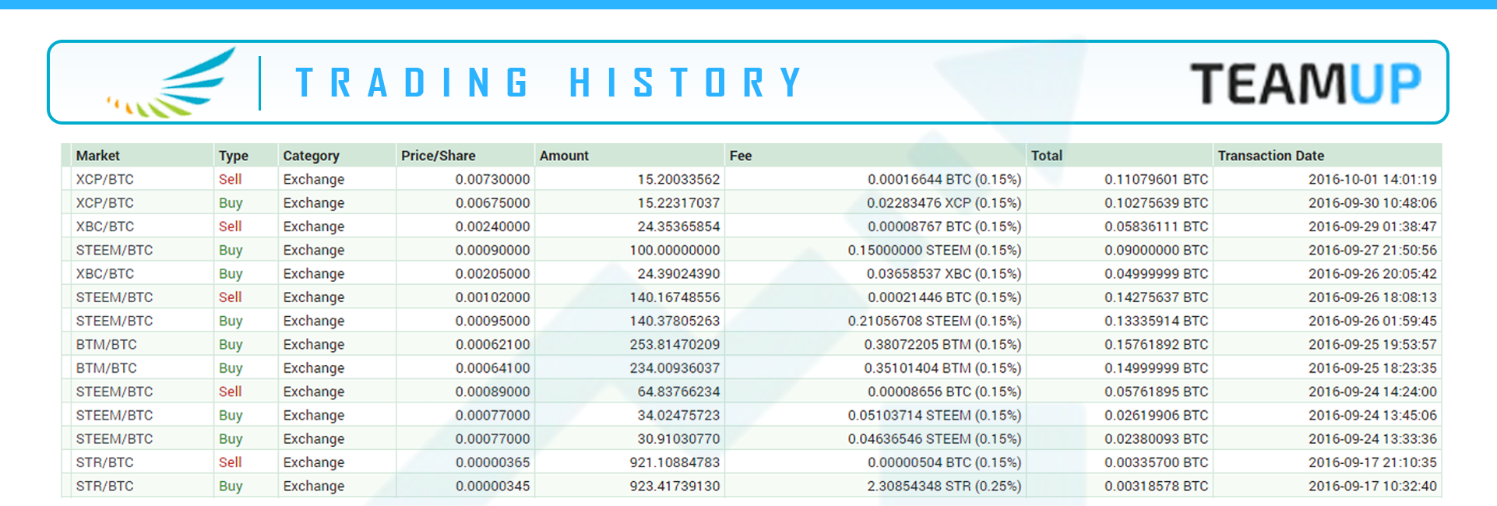
Task: Click price value 0.00675000
Action: tap(493, 202)
